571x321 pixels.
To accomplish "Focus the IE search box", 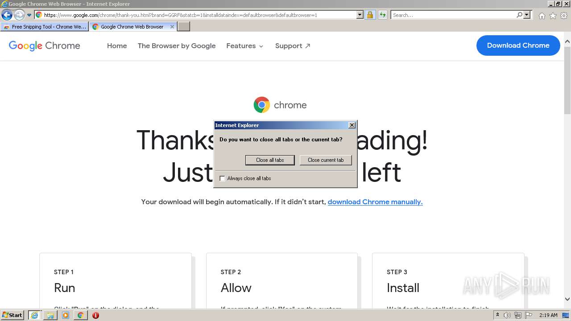I will [x=453, y=15].
